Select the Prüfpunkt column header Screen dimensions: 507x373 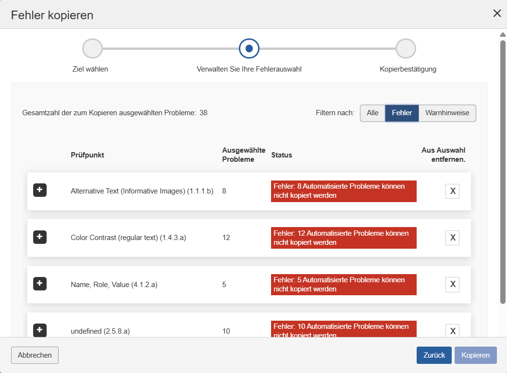(87, 155)
